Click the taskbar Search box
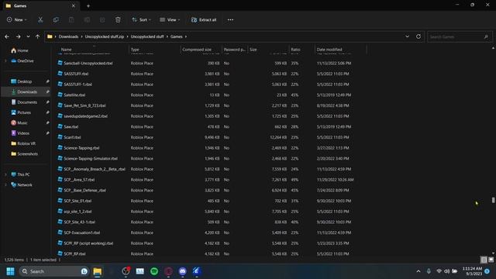Screen dimensions: 496x279 [x=53, y=271]
